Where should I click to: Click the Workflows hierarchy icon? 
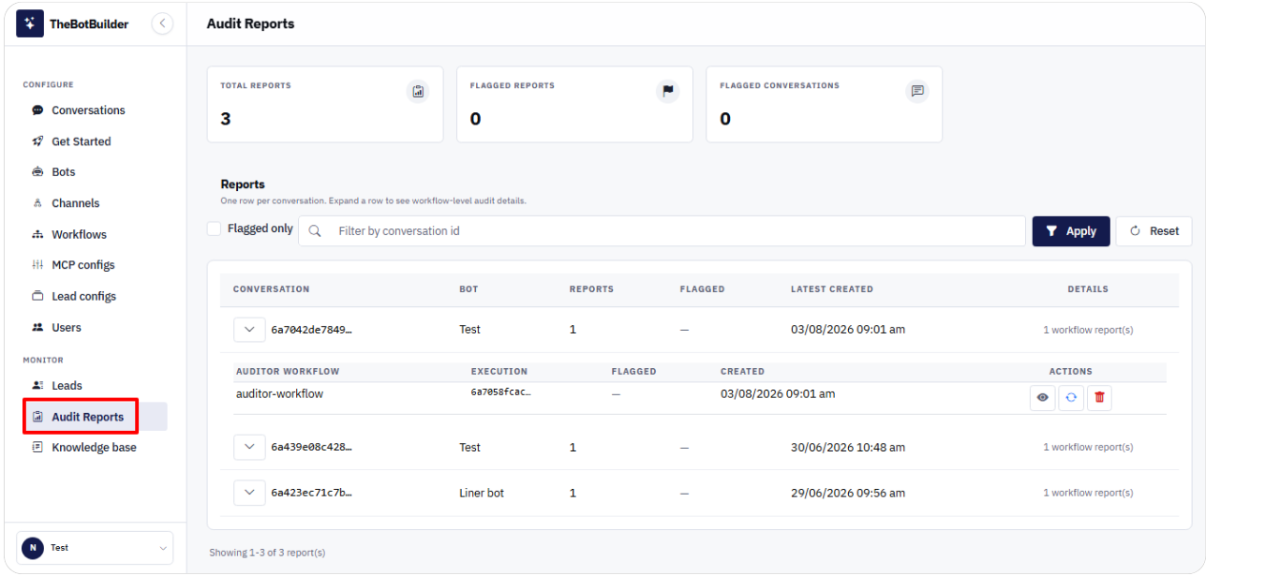coord(37,234)
